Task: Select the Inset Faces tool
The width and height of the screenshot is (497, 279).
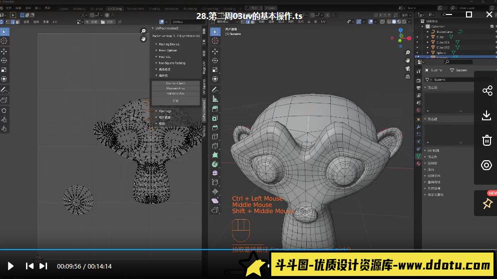Action: [x=215, y=118]
